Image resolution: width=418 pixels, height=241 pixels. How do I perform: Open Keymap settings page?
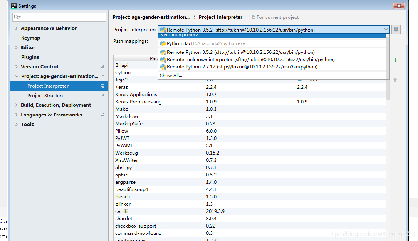pos(31,38)
